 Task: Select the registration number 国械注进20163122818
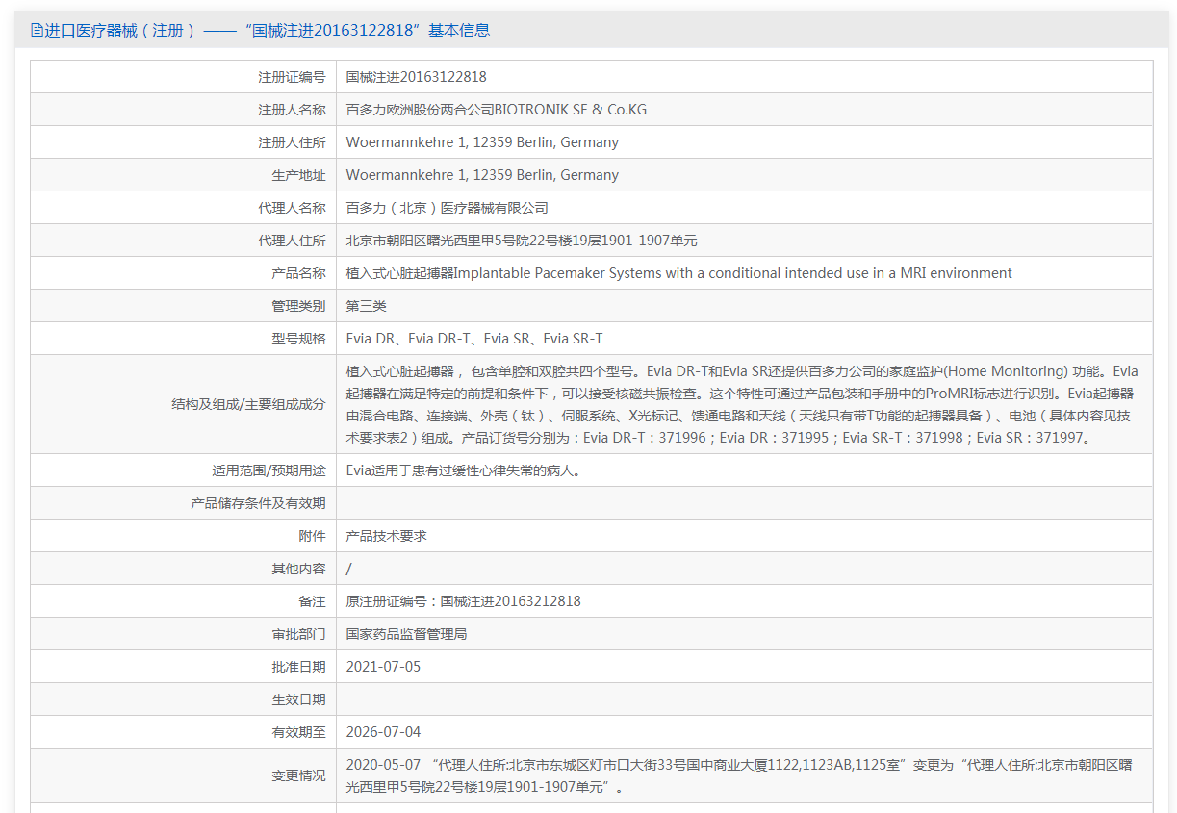pyautogui.click(x=417, y=77)
